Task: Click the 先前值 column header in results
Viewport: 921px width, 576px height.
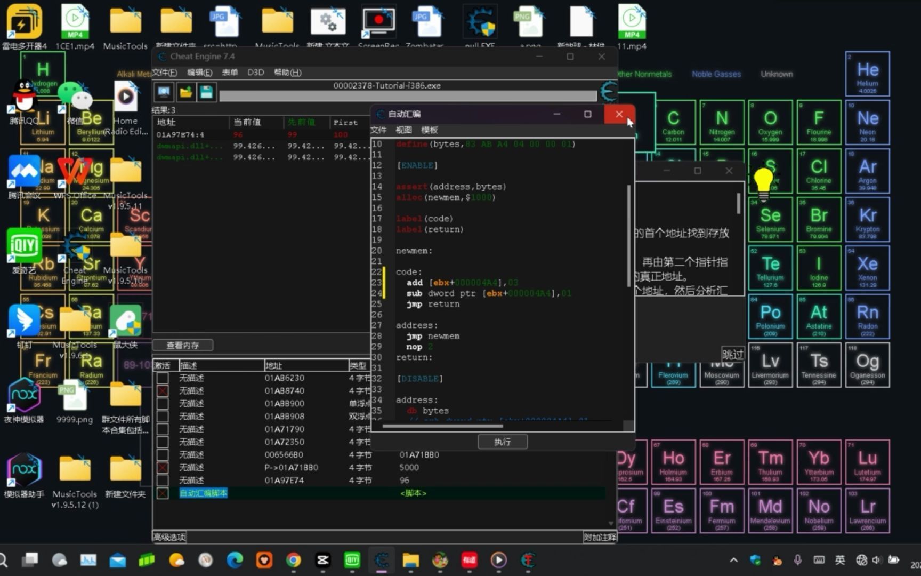Action: tap(306, 122)
